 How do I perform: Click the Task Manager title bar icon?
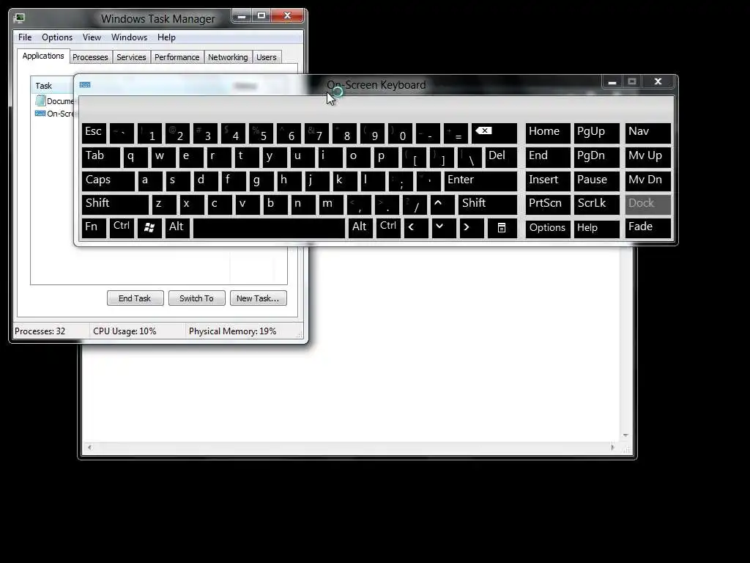pyautogui.click(x=19, y=18)
